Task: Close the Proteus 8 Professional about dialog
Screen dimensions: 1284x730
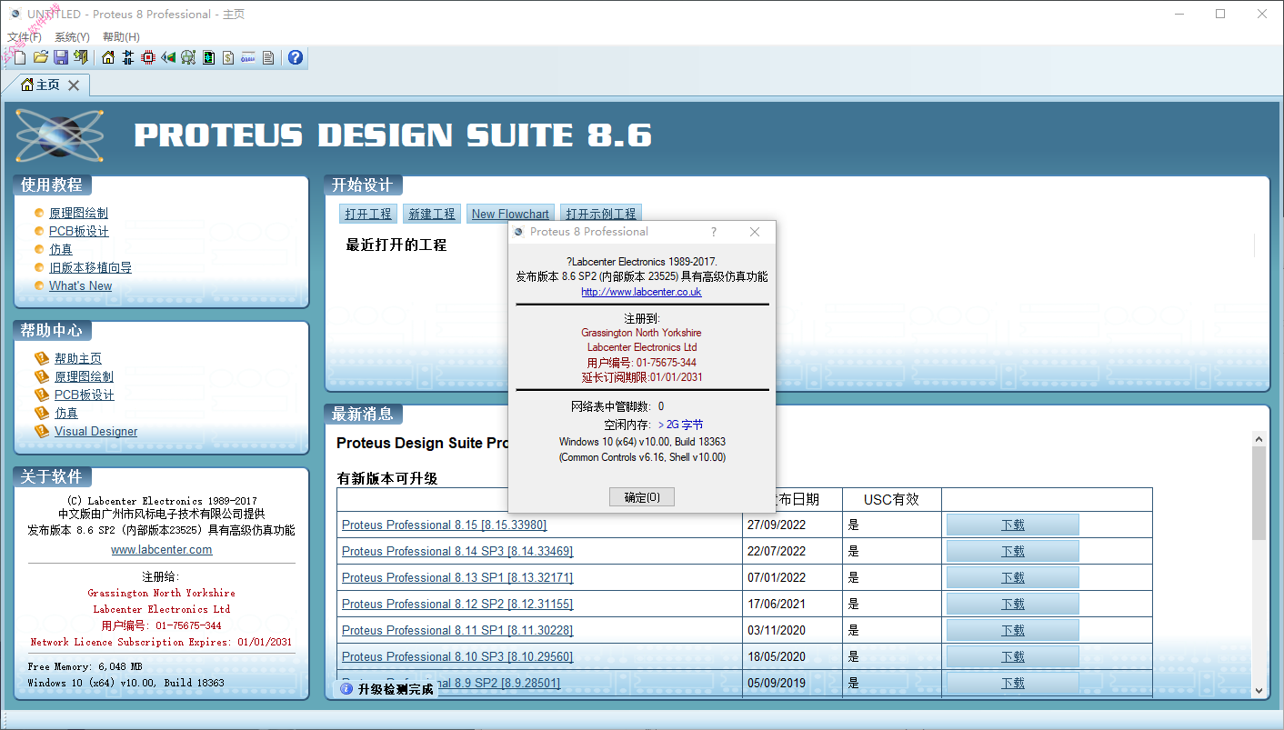Action: coord(755,232)
